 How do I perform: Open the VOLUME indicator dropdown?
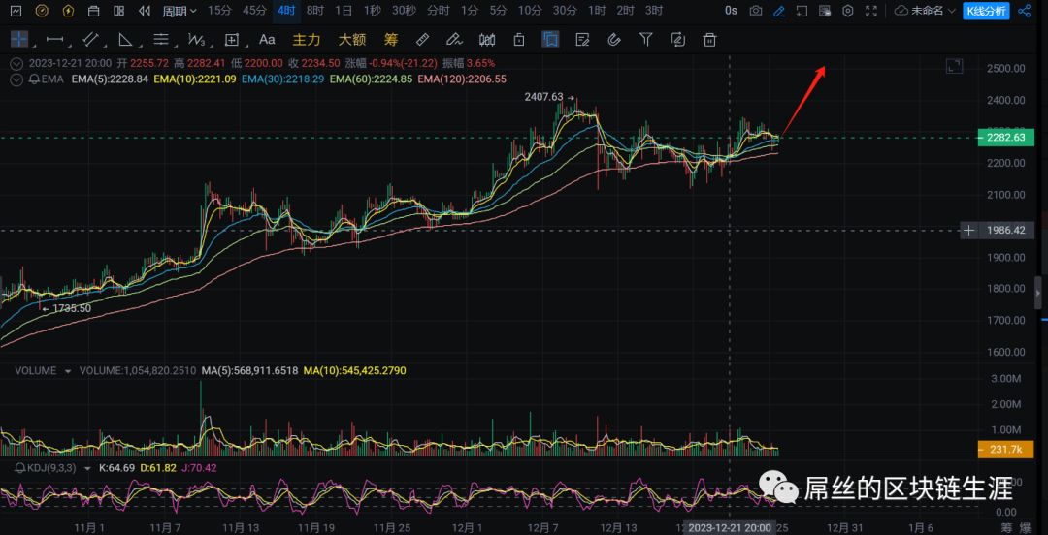click(x=67, y=370)
